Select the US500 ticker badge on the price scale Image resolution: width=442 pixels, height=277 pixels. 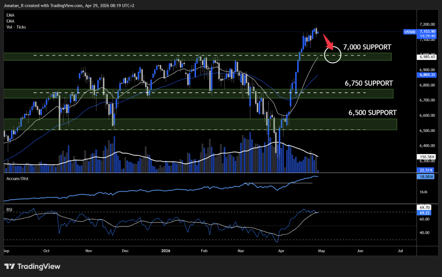(410, 32)
